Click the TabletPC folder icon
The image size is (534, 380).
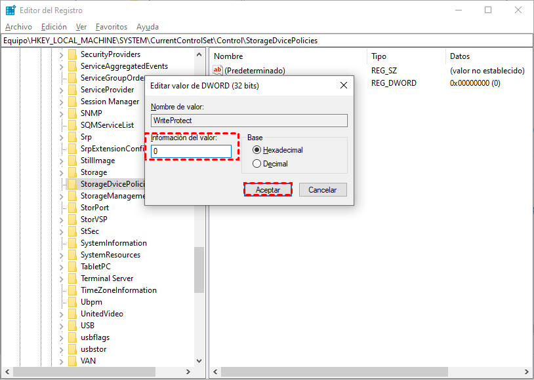(72, 267)
